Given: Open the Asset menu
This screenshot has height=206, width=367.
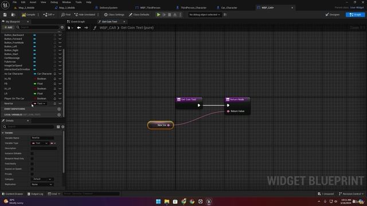Looking at the screenshot, I should (x=33, y=2).
